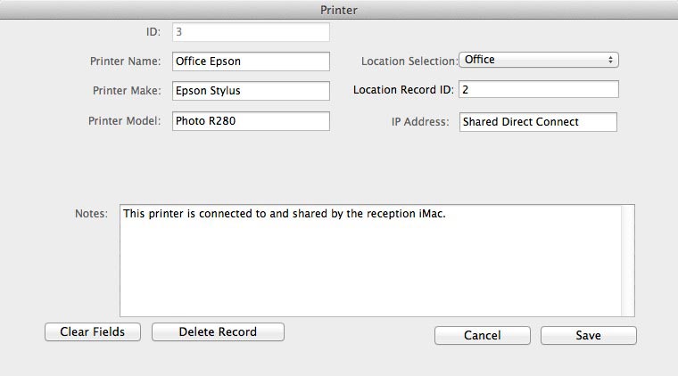The width and height of the screenshot is (678, 376).
Task: Open the Location Selection dropdown
Action: [x=539, y=61]
